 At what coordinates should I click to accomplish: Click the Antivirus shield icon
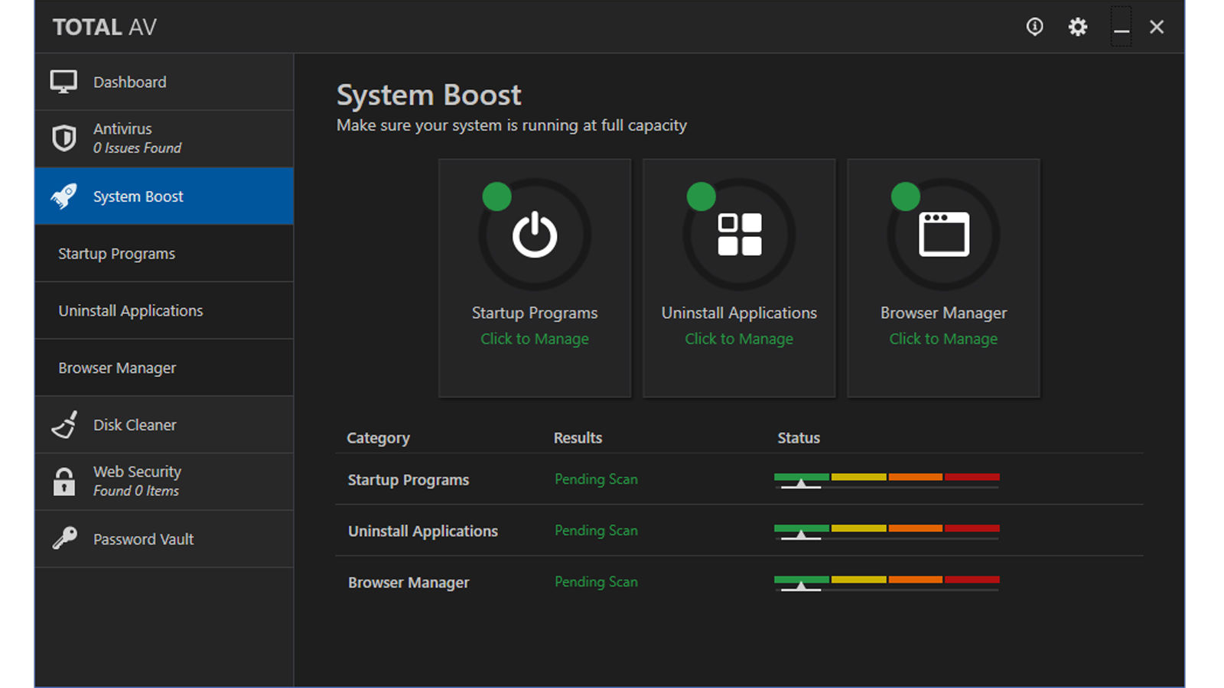pos(64,138)
